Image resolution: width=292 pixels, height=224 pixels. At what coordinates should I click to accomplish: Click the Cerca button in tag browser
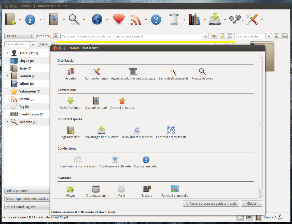[x=43, y=44]
